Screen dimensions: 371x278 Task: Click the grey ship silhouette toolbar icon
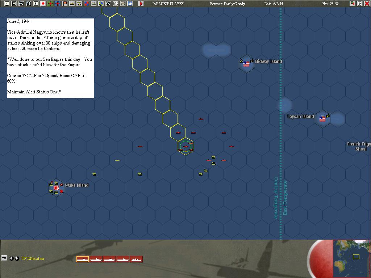click(94, 4)
